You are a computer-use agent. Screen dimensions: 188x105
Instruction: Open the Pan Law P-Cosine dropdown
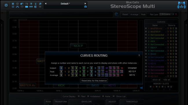pyautogui.click(x=167, y=14)
